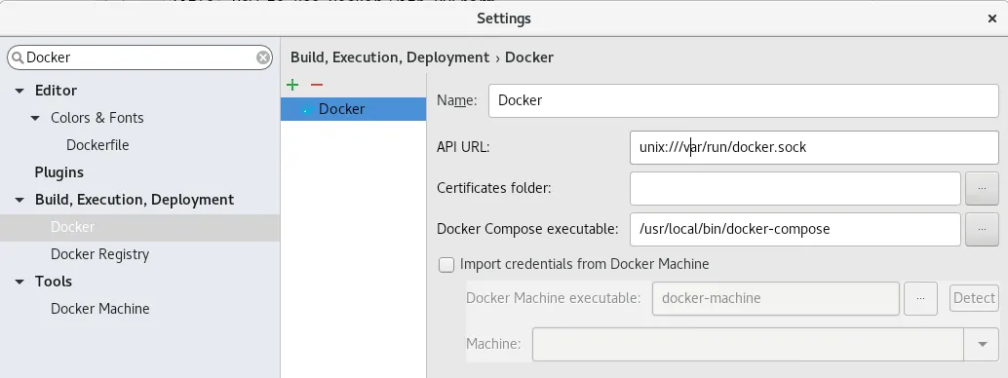Image resolution: width=1008 pixels, height=378 pixels.
Task: Click into the API URL field
Action: (x=814, y=147)
